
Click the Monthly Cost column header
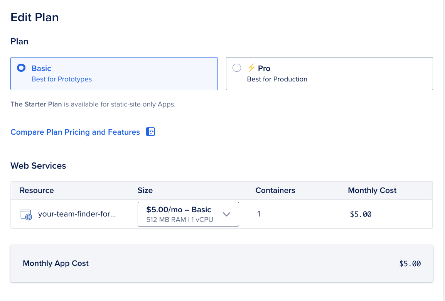point(372,190)
